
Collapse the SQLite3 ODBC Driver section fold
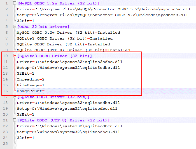point(15,56)
